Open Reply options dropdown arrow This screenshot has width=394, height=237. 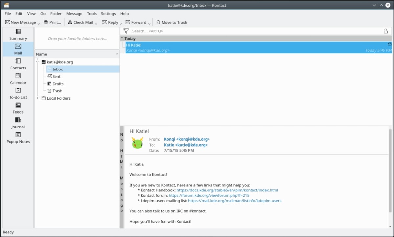(x=121, y=23)
